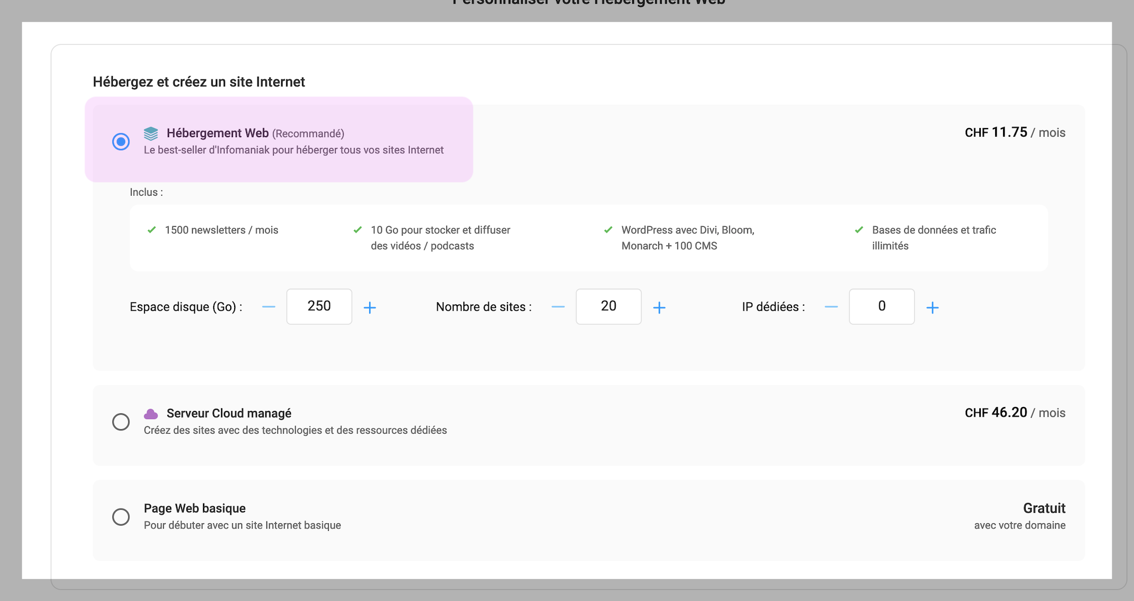Click the checkmark beside WordPress avec Divi

[608, 230]
